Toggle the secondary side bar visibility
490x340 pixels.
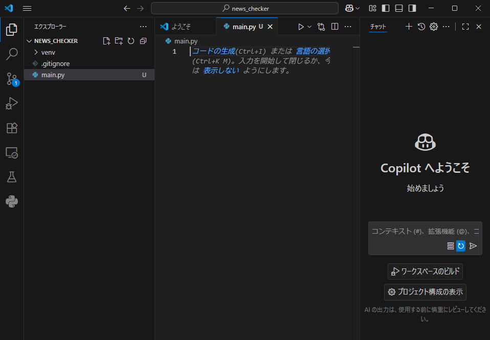click(x=412, y=9)
